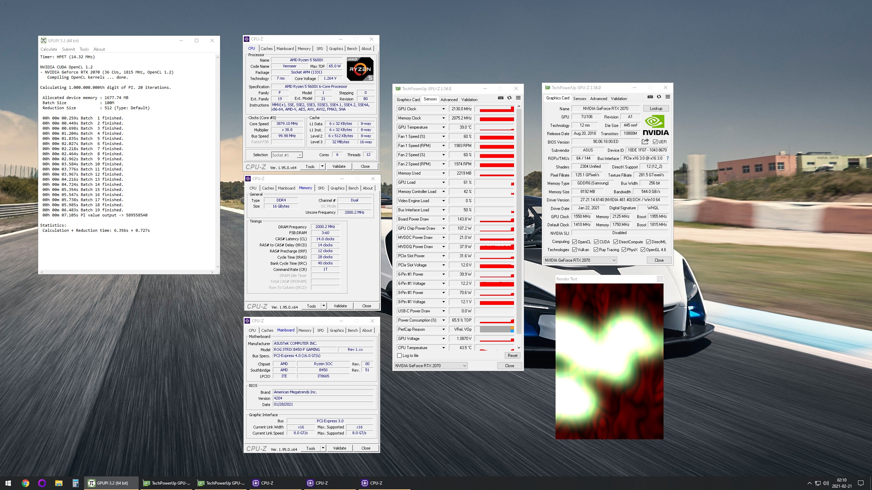Show hidden system tray icons

[x=809, y=483]
